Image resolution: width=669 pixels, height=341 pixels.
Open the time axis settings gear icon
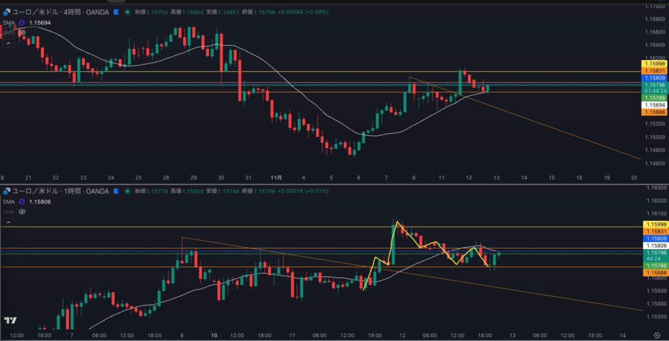click(657, 336)
